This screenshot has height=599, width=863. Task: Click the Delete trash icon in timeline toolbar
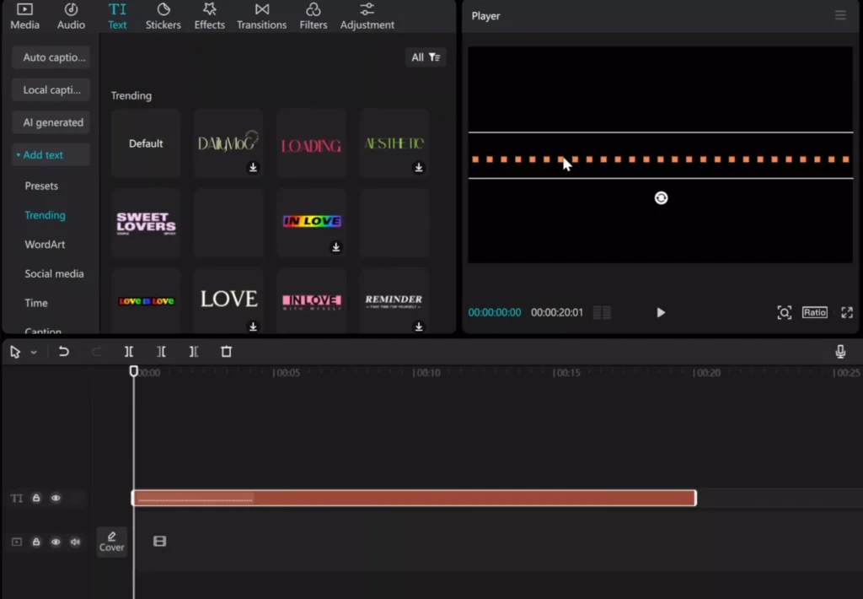[226, 352]
